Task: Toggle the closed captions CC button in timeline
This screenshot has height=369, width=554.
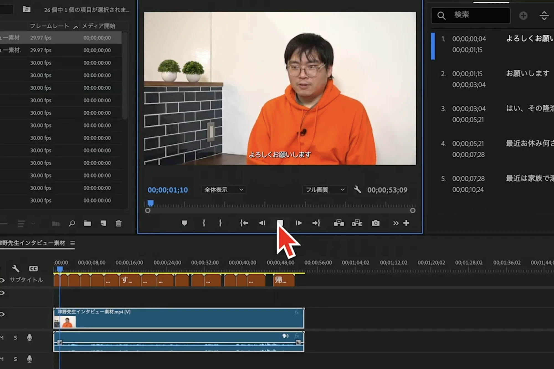Action: point(33,269)
